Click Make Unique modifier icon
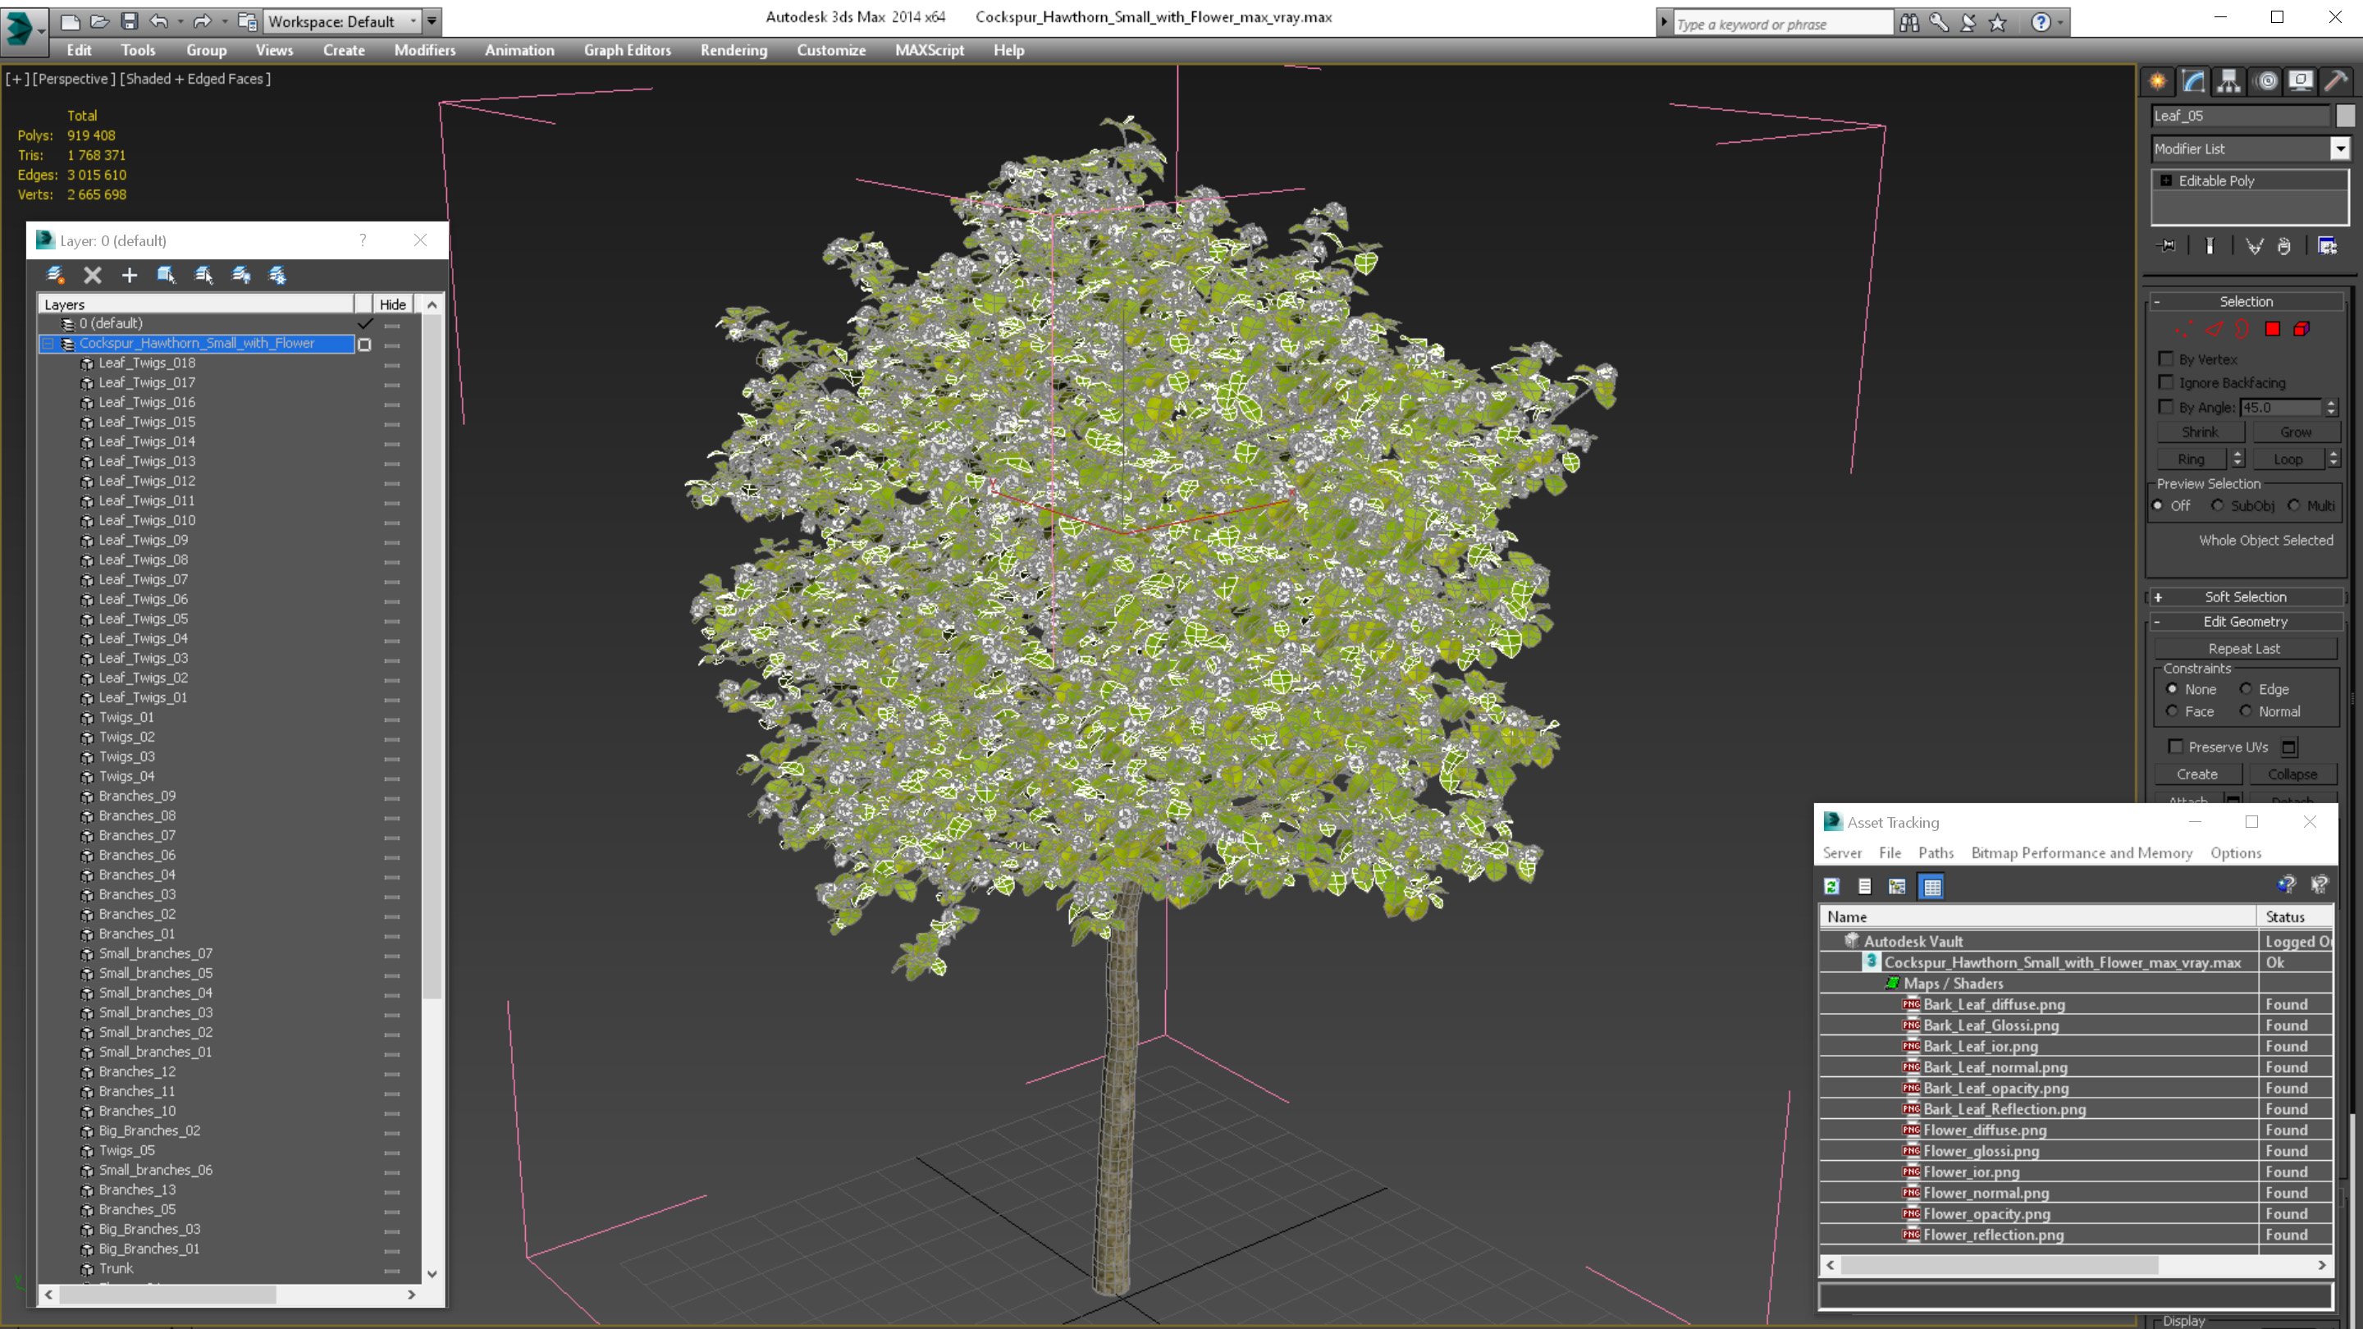Screen dimensions: 2363x1329 coord(2254,246)
